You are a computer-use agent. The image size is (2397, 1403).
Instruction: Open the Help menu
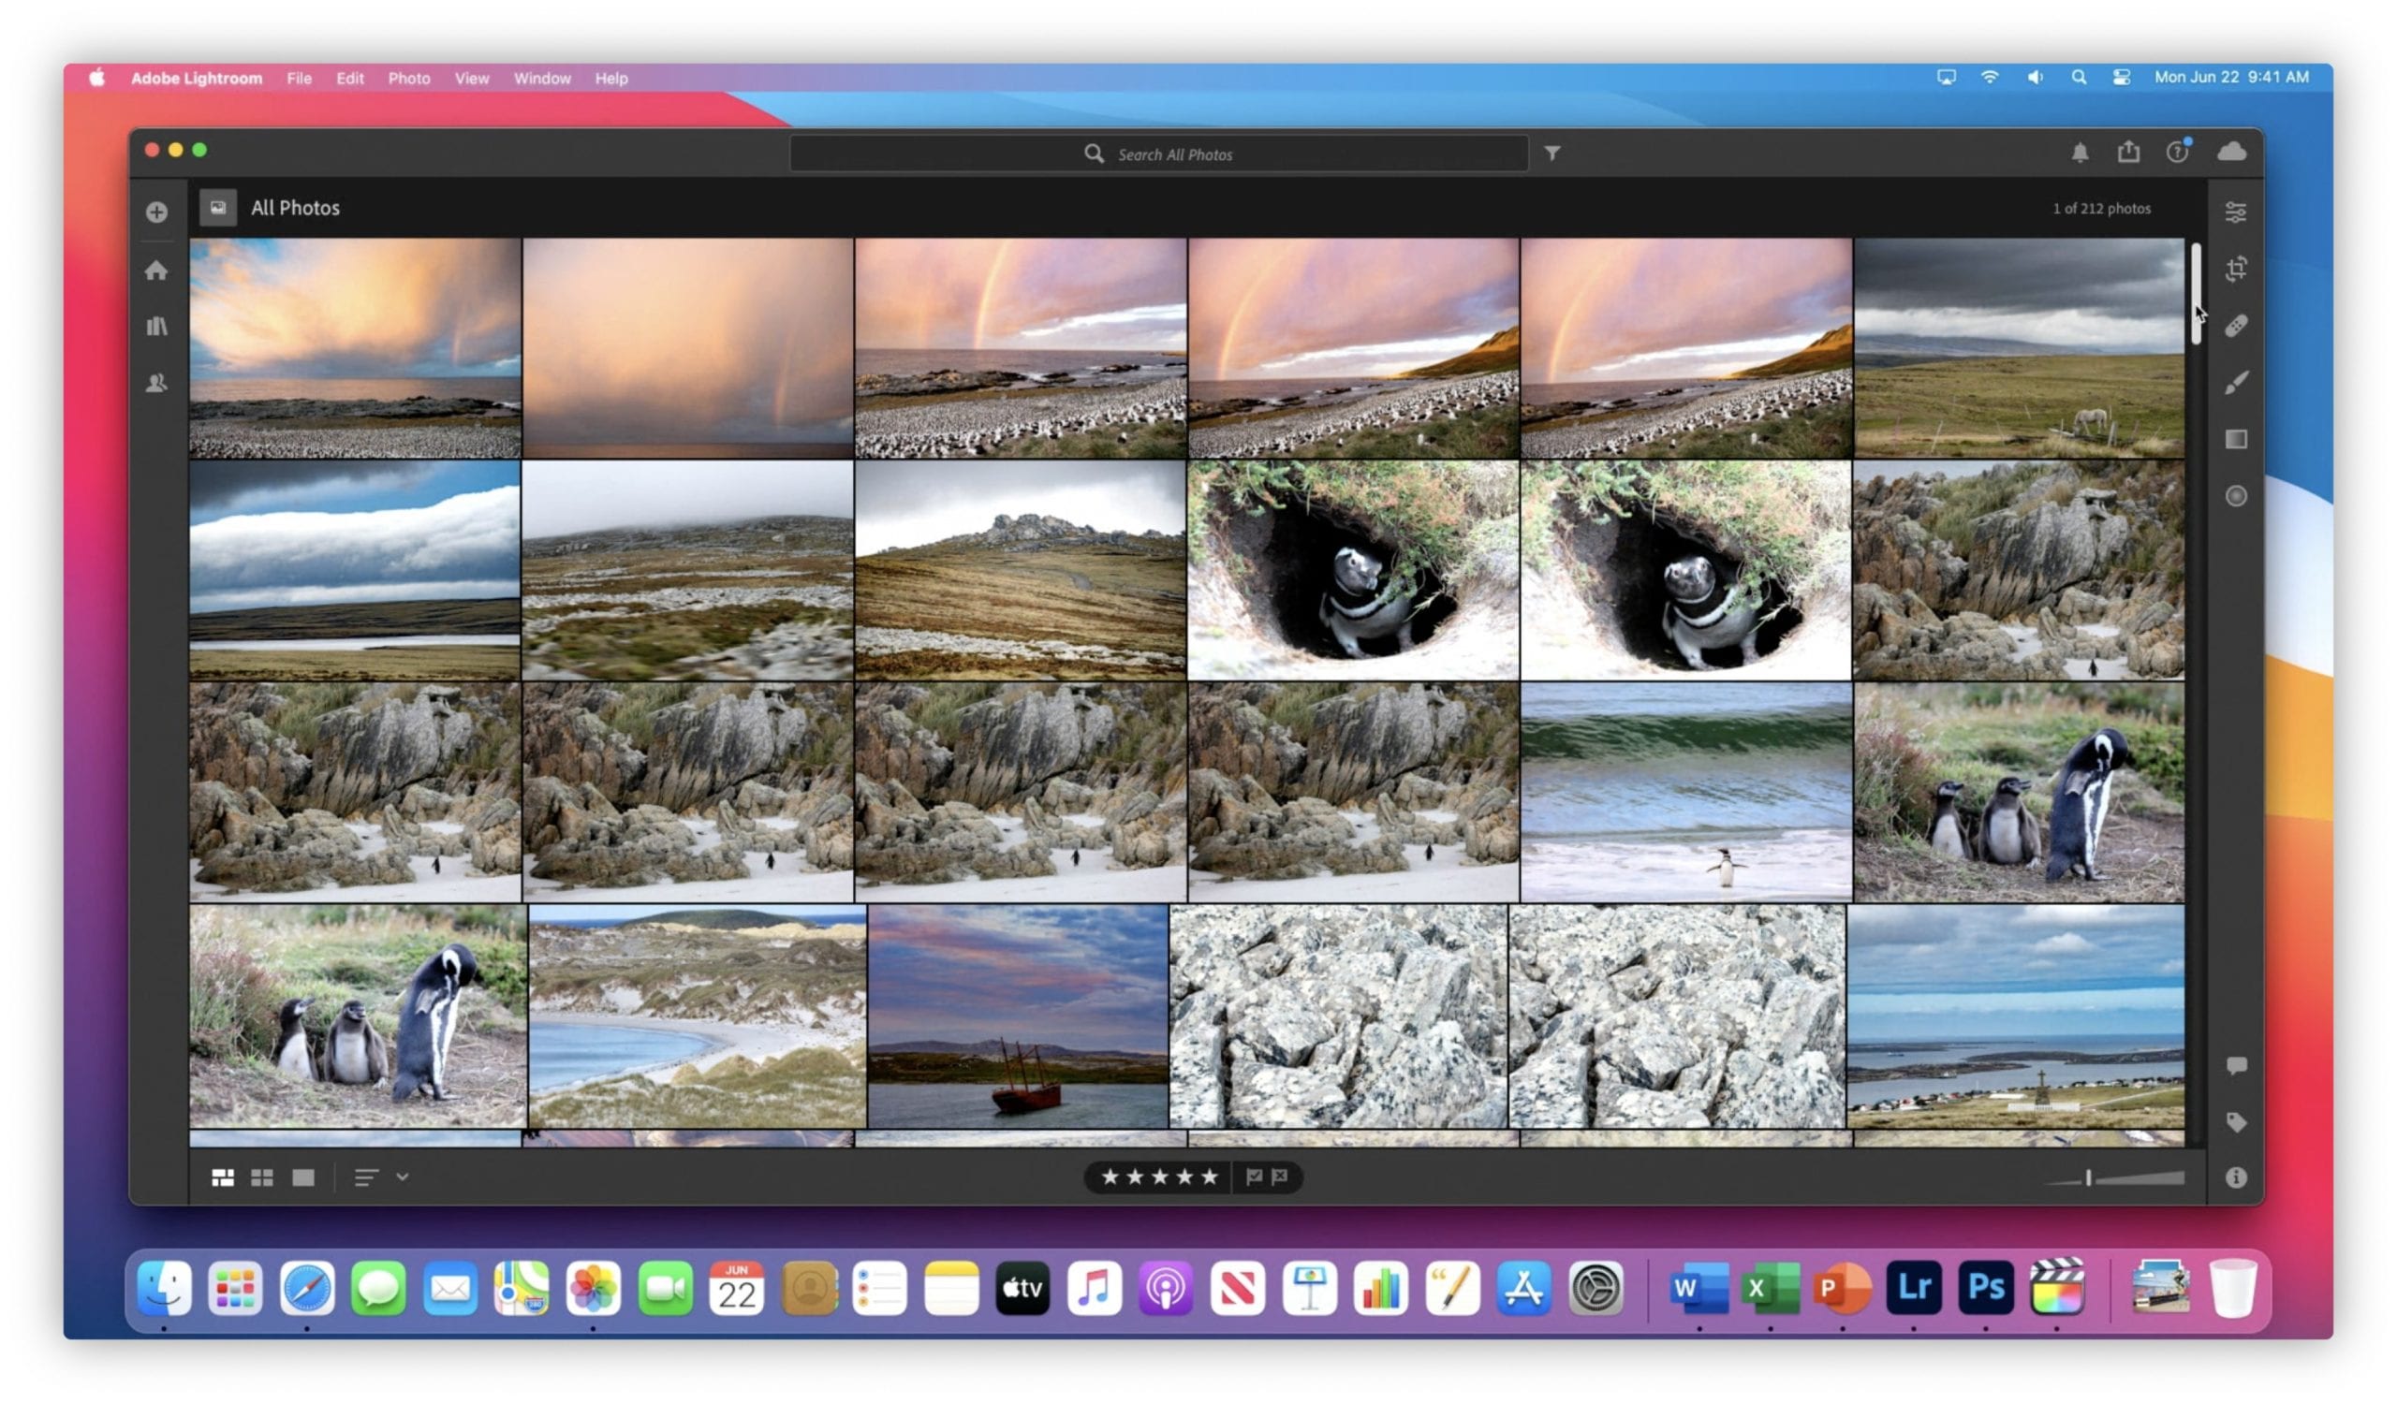(x=611, y=78)
